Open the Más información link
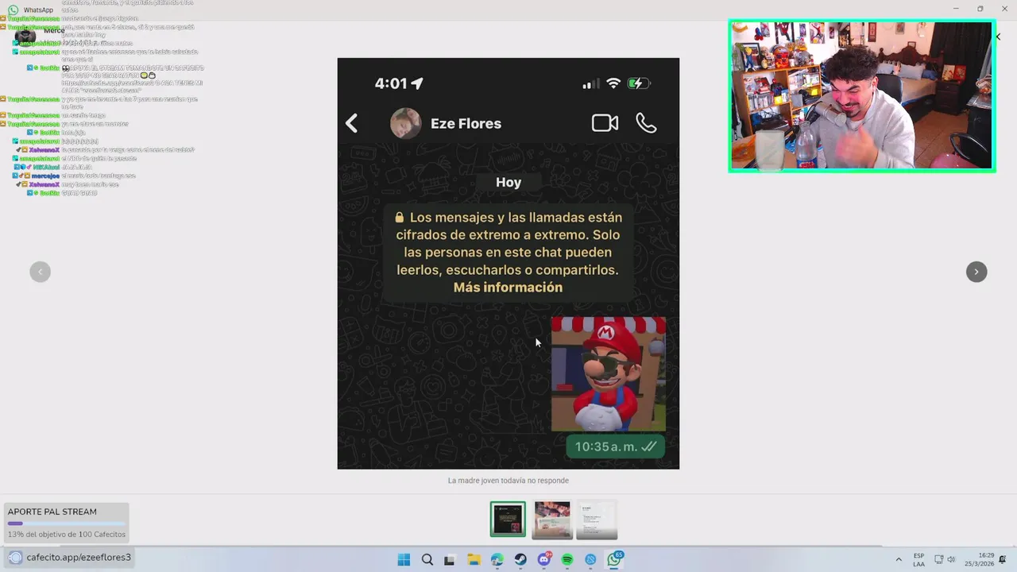This screenshot has height=572, width=1017. click(508, 288)
